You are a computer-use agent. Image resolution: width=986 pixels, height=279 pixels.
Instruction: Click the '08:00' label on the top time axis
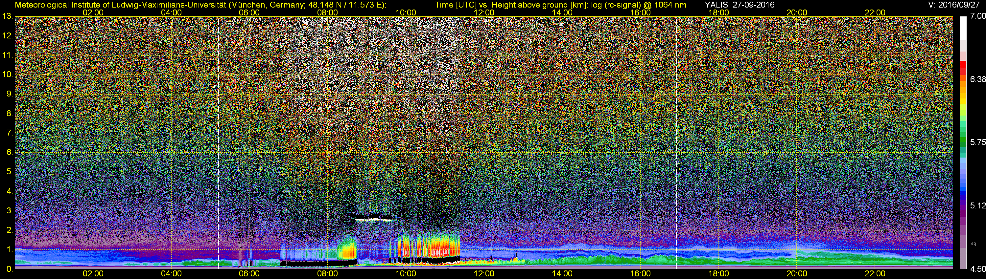tap(328, 12)
